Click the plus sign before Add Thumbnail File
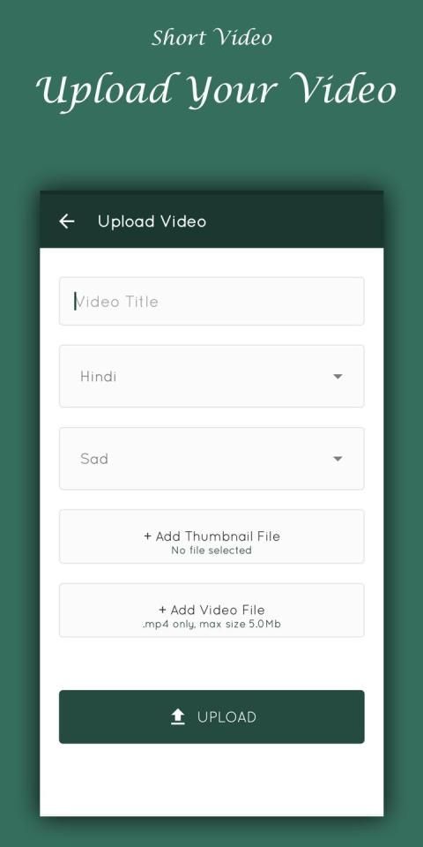Viewport: 423px width, 847px height. pos(148,536)
